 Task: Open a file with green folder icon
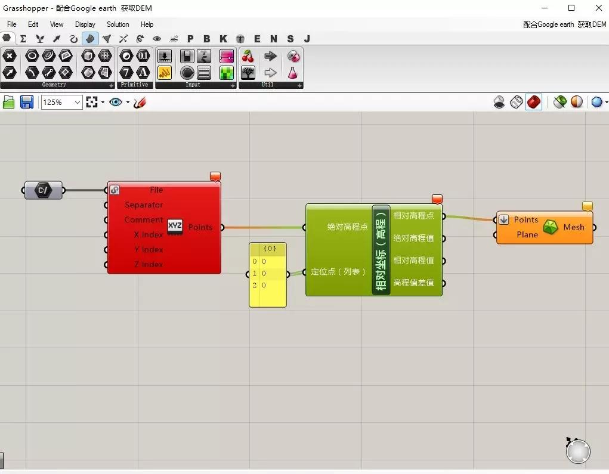(x=8, y=102)
